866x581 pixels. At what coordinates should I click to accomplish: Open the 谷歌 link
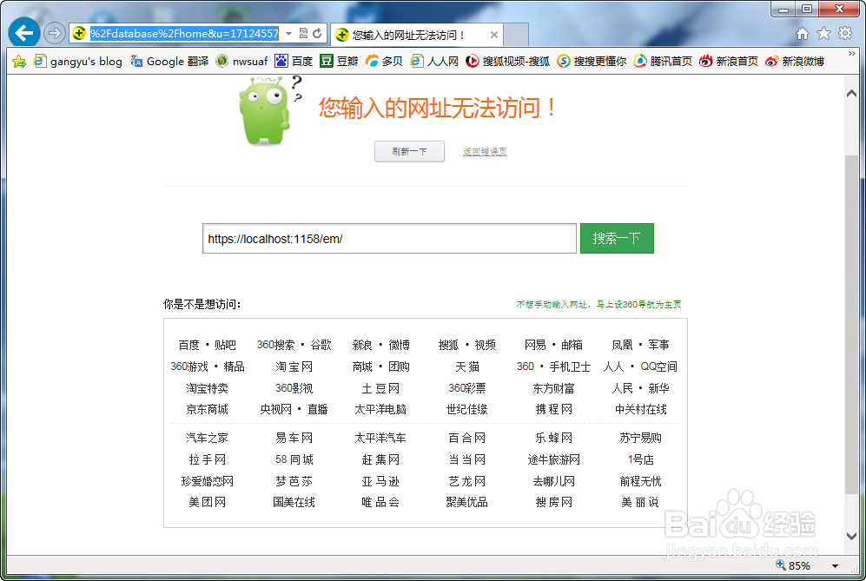[x=321, y=345]
